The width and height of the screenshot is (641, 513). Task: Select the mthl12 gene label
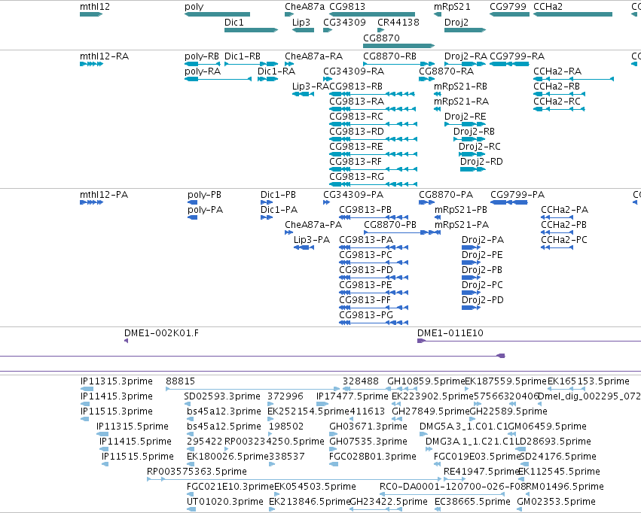[95, 7]
